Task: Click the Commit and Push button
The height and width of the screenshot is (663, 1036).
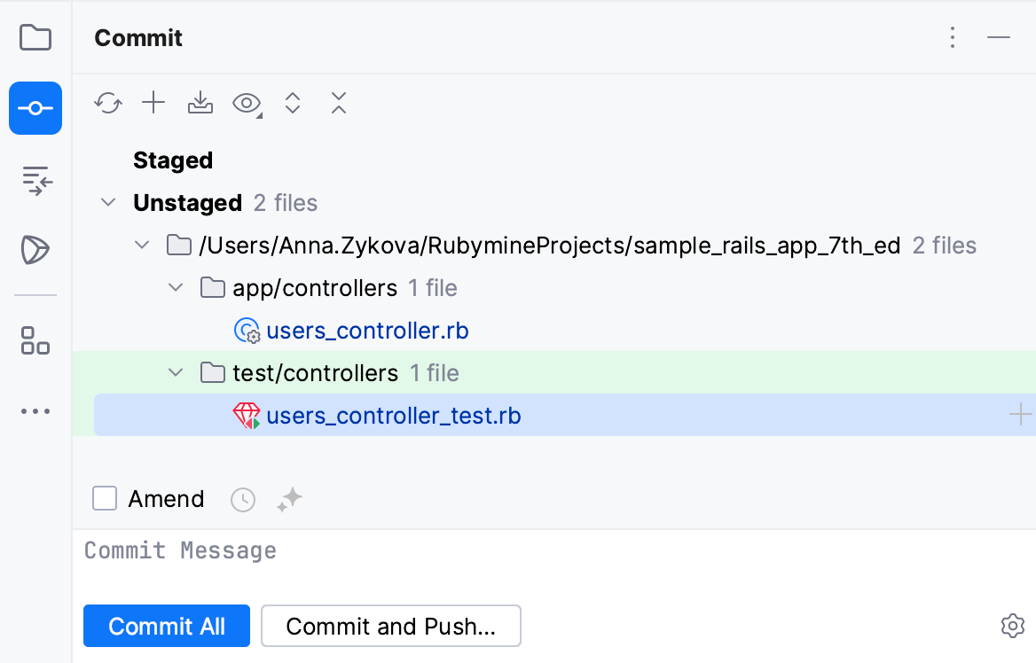Action: tap(390, 627)
